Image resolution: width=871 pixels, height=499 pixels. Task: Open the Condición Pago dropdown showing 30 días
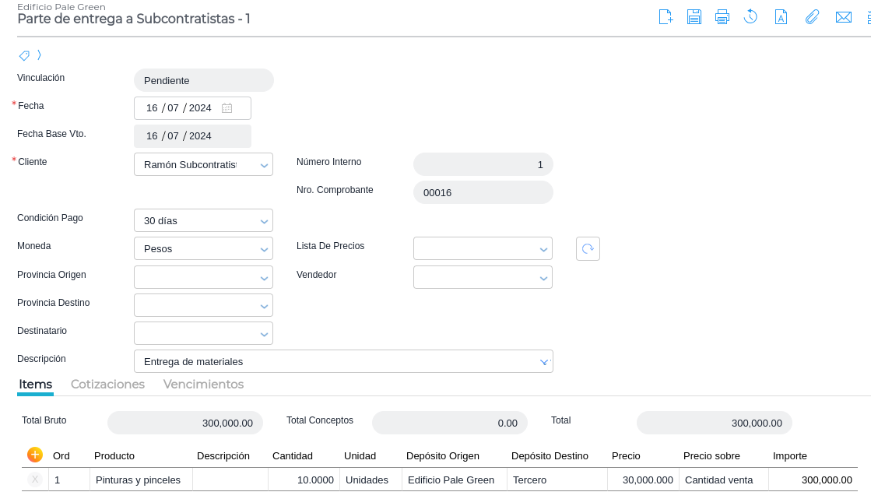tap(265, 221)
